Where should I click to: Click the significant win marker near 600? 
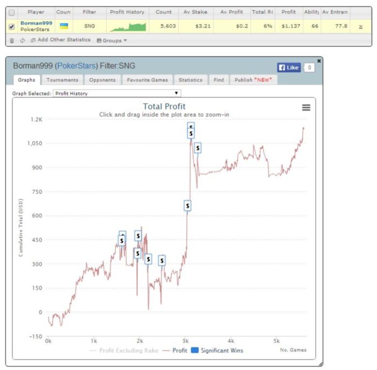pos(187,206)
